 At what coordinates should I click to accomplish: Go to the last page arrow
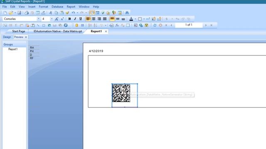pyautogui.click(x=212, y=25)
